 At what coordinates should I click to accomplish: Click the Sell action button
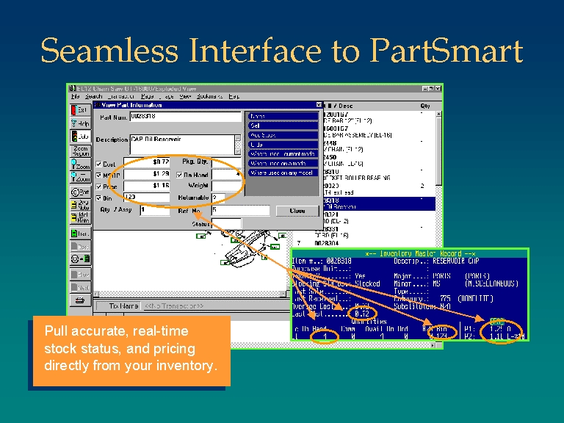[283, 126]
